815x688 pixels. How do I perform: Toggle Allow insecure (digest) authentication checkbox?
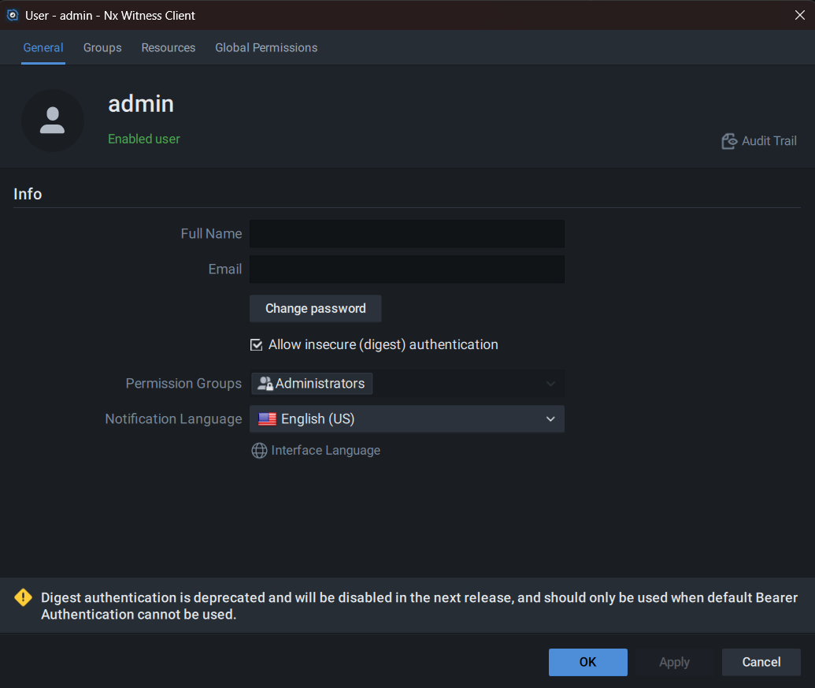point(256,344)
